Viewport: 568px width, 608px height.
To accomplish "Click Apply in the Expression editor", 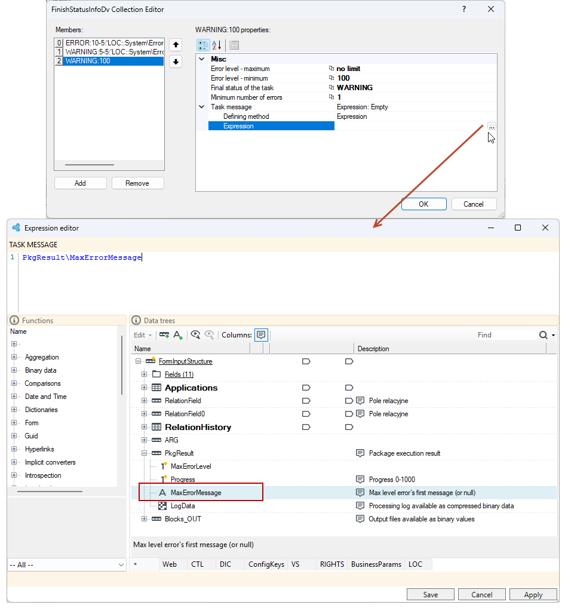I will click(x=533, y=594).
